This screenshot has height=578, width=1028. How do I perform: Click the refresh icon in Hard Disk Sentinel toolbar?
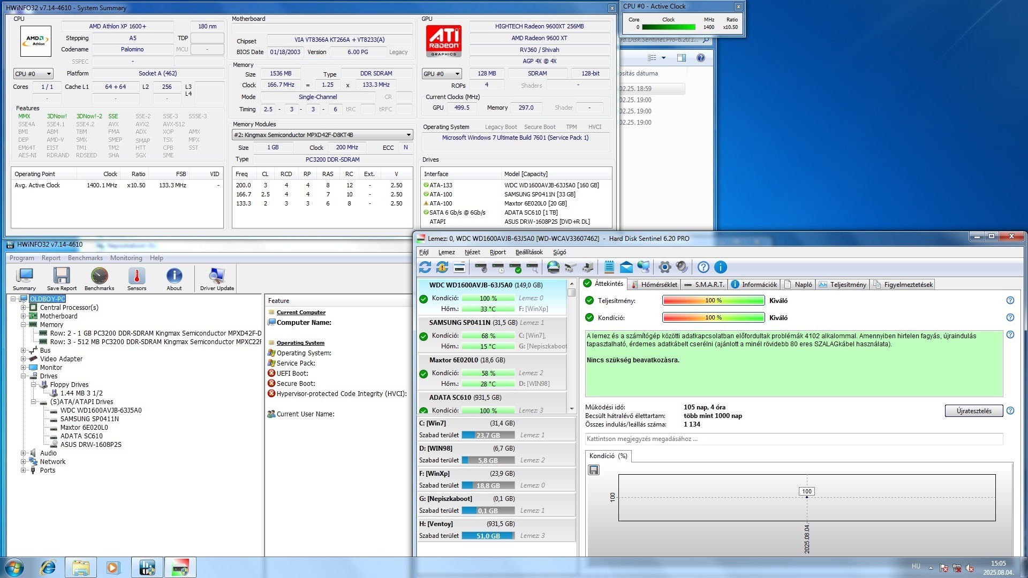(425, 267)
